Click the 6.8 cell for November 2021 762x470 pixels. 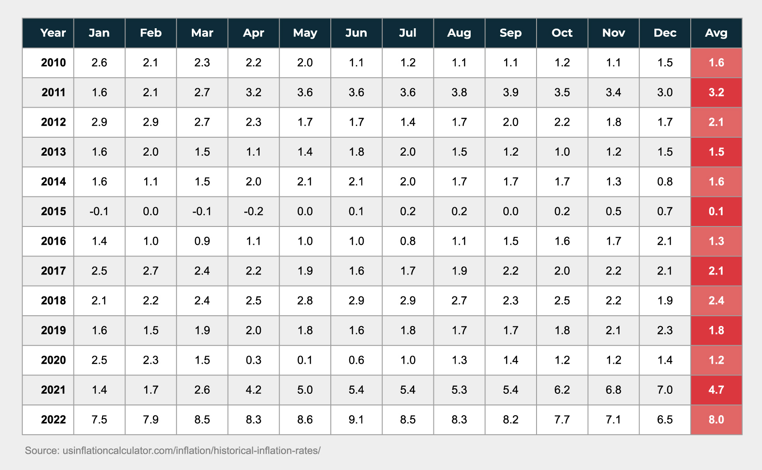coord(613,390)
